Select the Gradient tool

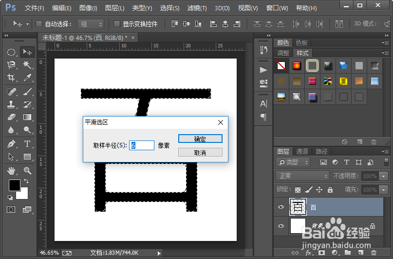tap(27, 117)
